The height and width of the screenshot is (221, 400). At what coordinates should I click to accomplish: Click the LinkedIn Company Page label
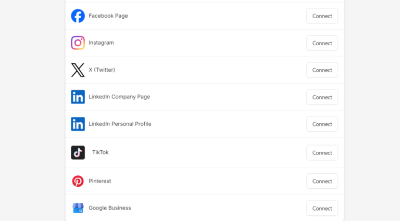point(119,97)
